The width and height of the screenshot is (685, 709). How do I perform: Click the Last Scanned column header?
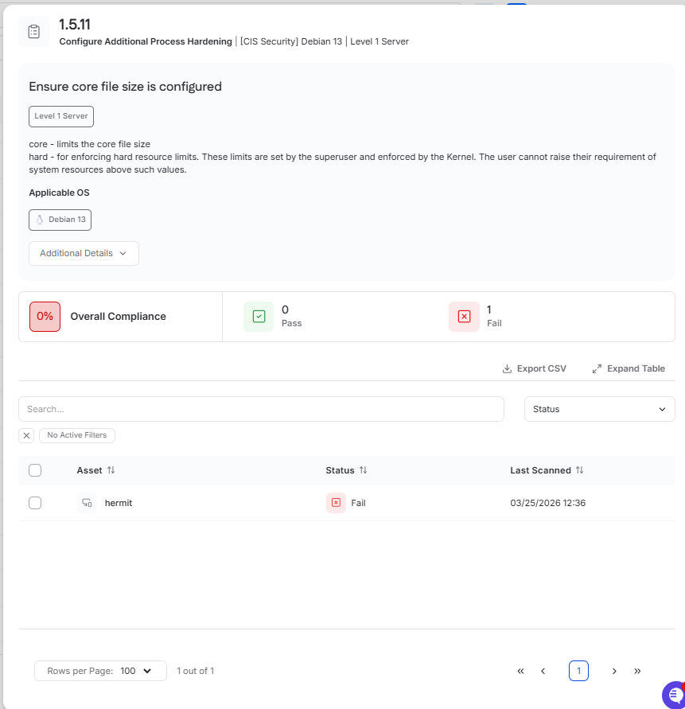pyautogui.click(x=540, y=470)
